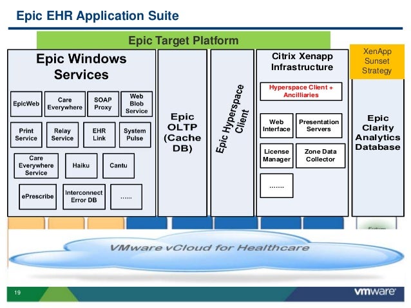Click the slide number 19
Screen dimensions: 411x308
17,293
